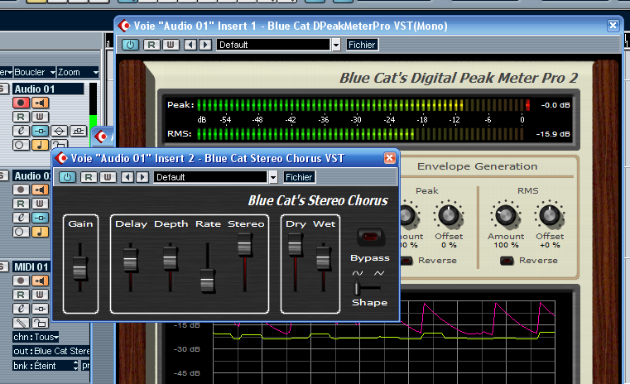Toggle musical time base on second audio track
Image resolution: width=630 pixels, height=384 pixels.
coord(41,232)
